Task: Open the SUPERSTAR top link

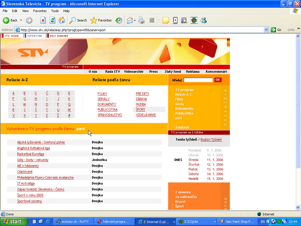Action: point(35,36)
